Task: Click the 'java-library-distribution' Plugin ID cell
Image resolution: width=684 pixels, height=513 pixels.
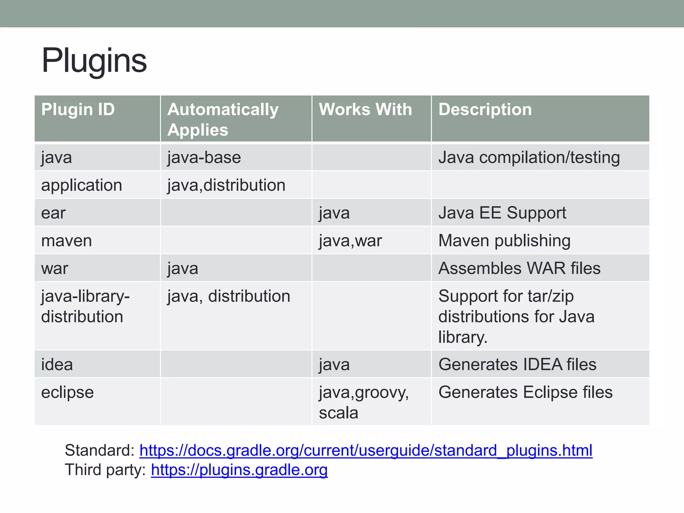Action: coord(98,316)
